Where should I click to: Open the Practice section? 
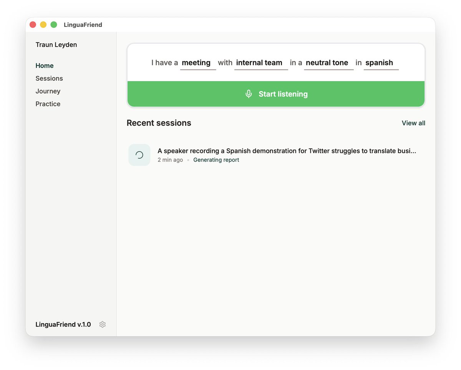coord(48,104)
